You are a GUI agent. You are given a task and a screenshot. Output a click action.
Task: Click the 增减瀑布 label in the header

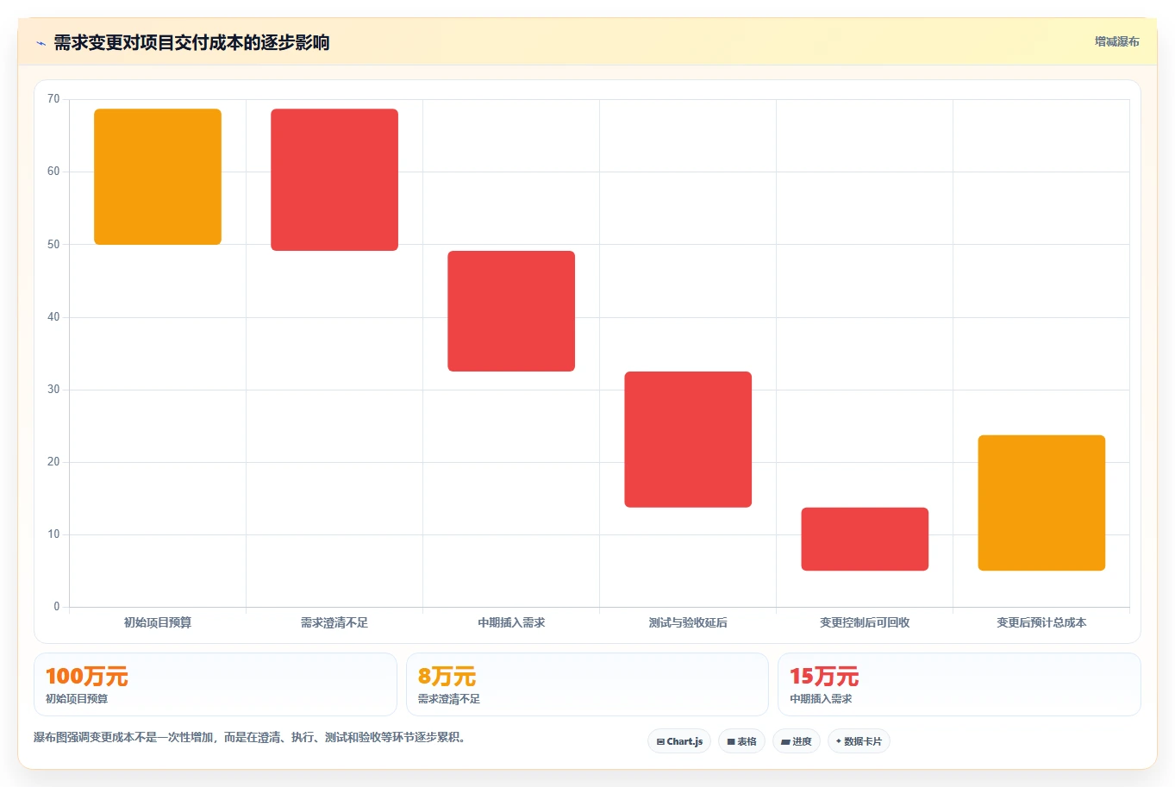pos(1116,41)
